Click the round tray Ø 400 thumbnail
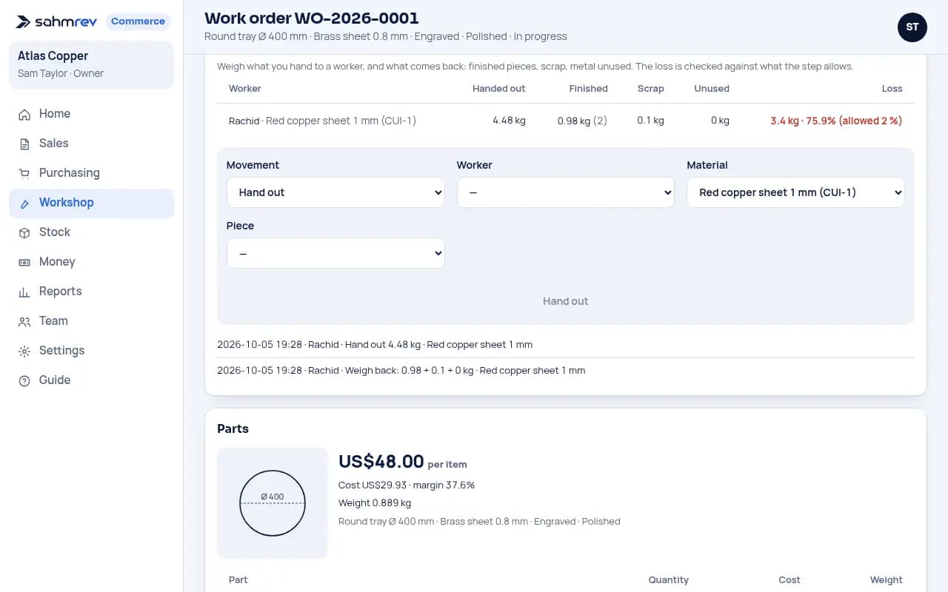The height and width of the screenshot is (592, 948). click(x=273, y=503)
